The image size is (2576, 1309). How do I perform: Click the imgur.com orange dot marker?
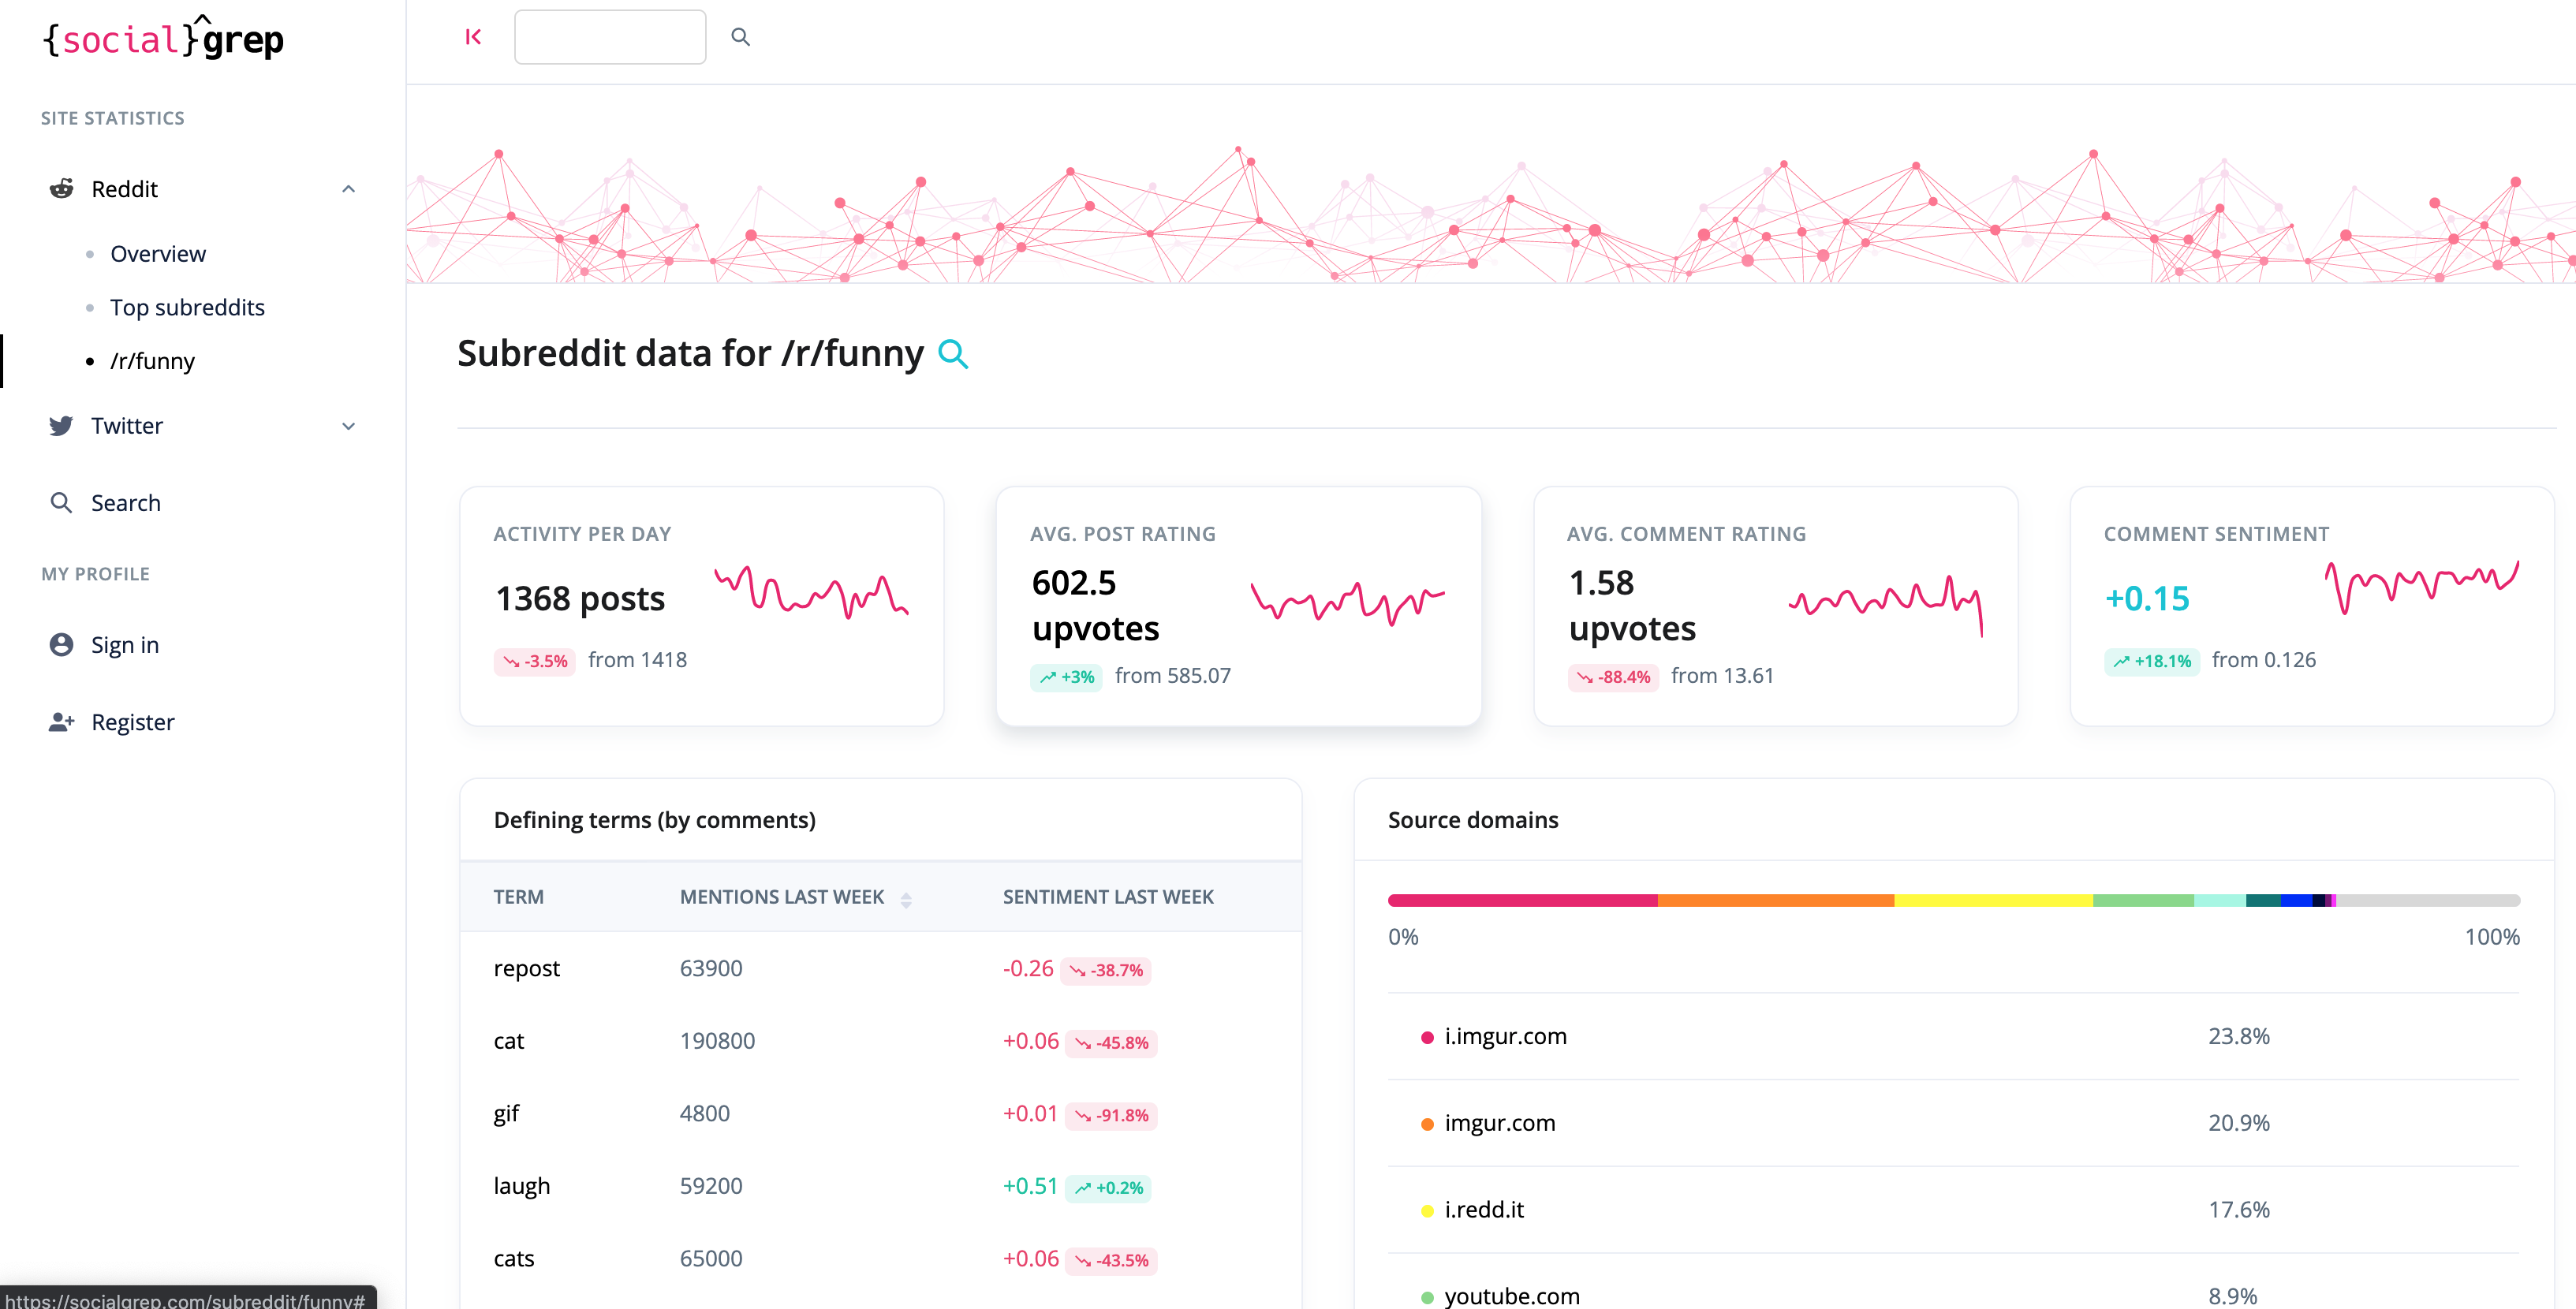pos(1426,1123)
